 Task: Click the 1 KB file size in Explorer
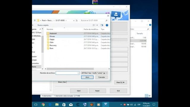pos(145,38)
